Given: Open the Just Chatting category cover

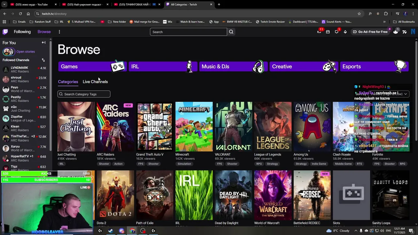Looking at the screenshot, I should click(x=76, y=127).
